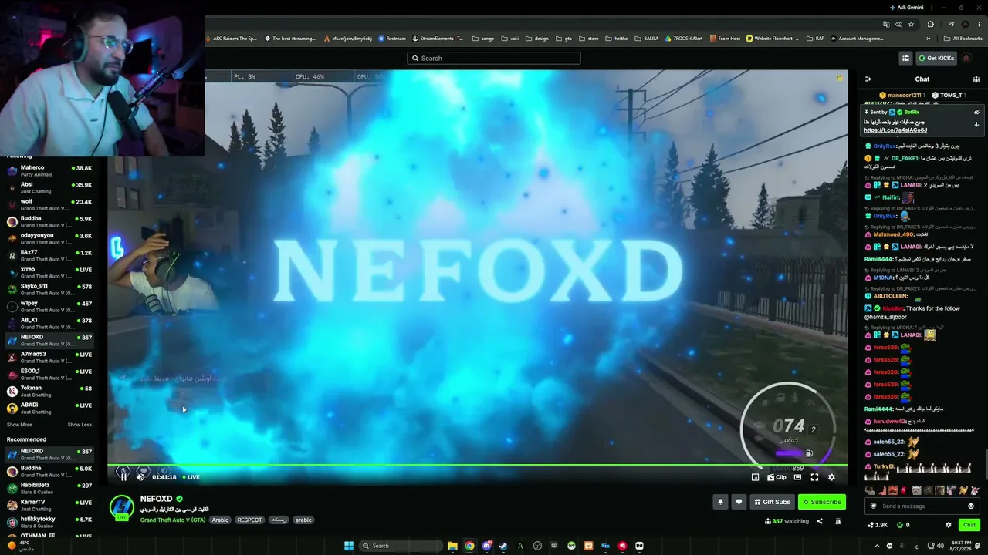Open Steam from the taskbar
Image resolution: width=988 pixels, height=555 pixels.
point(503,546)
